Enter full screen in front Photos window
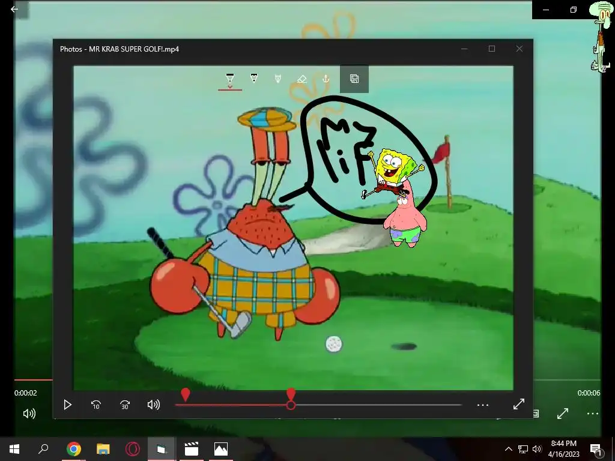This screenshot has width=615, height=461. click(x=518, y=404)
